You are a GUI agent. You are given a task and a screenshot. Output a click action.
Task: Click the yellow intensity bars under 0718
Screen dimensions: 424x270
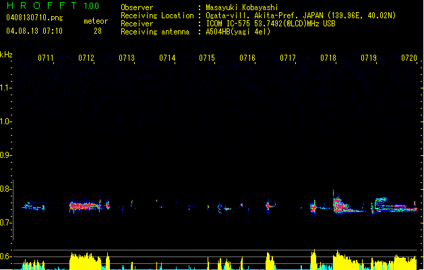347,261
